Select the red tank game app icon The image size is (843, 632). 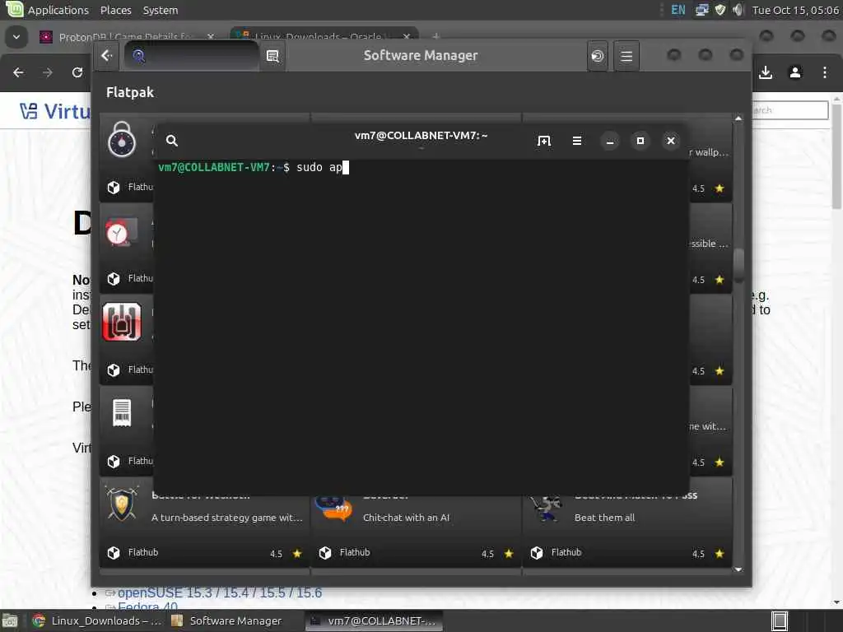pyautogui.click(x=122, y=322)
